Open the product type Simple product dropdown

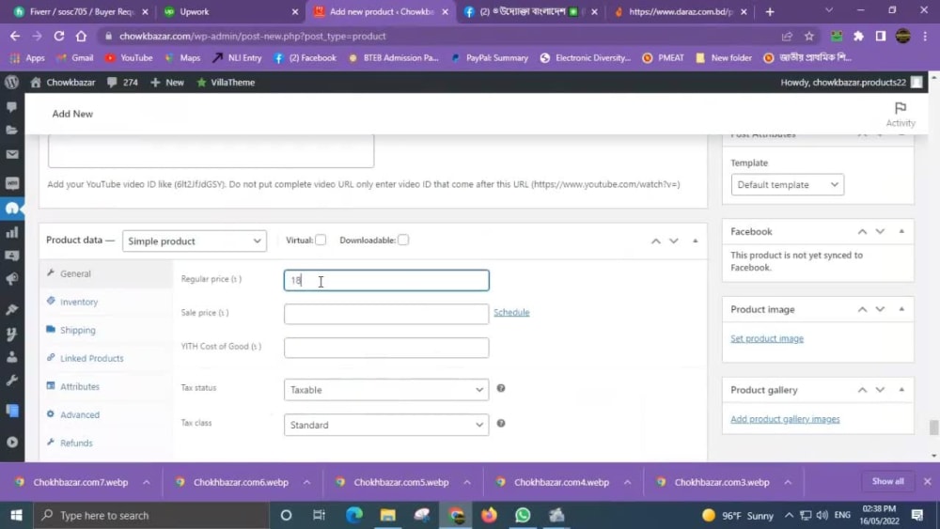click(195, 241)
